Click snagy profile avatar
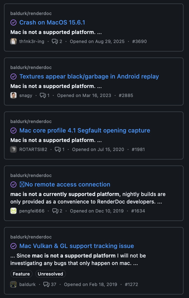The image size is (189, 298). click(13, 95)
